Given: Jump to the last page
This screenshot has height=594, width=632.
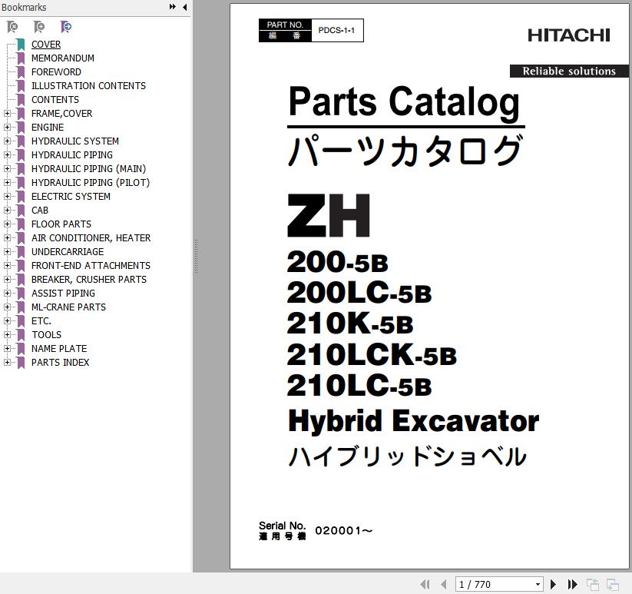Looking at the screenshot, I should (572, 584).
